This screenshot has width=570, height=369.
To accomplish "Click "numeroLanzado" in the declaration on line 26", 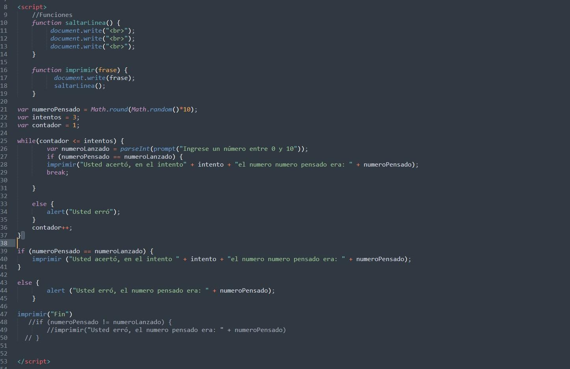I will [x=86, y=149].
